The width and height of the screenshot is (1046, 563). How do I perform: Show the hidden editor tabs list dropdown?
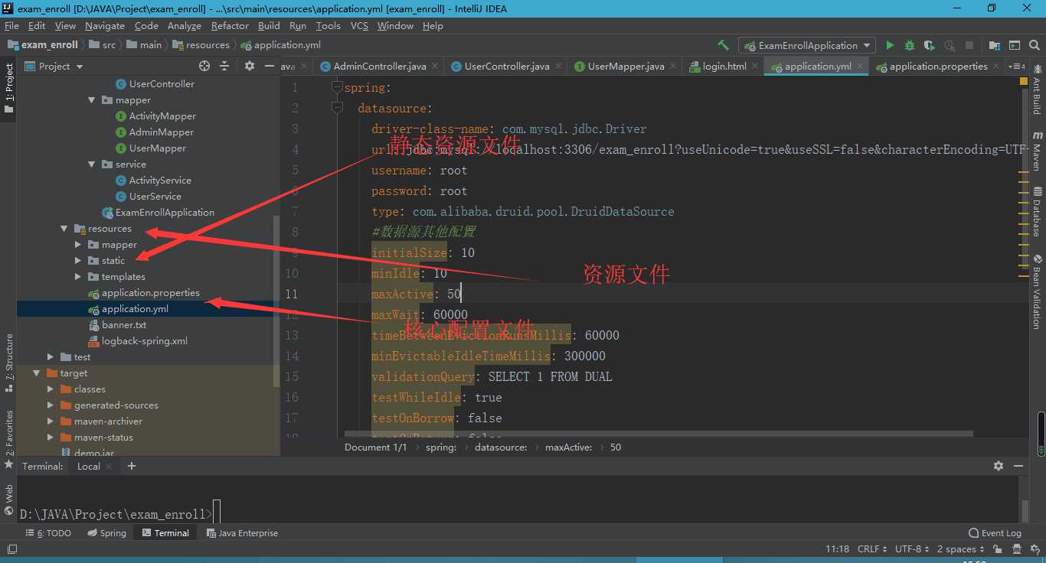click(x=1017, y=67)
